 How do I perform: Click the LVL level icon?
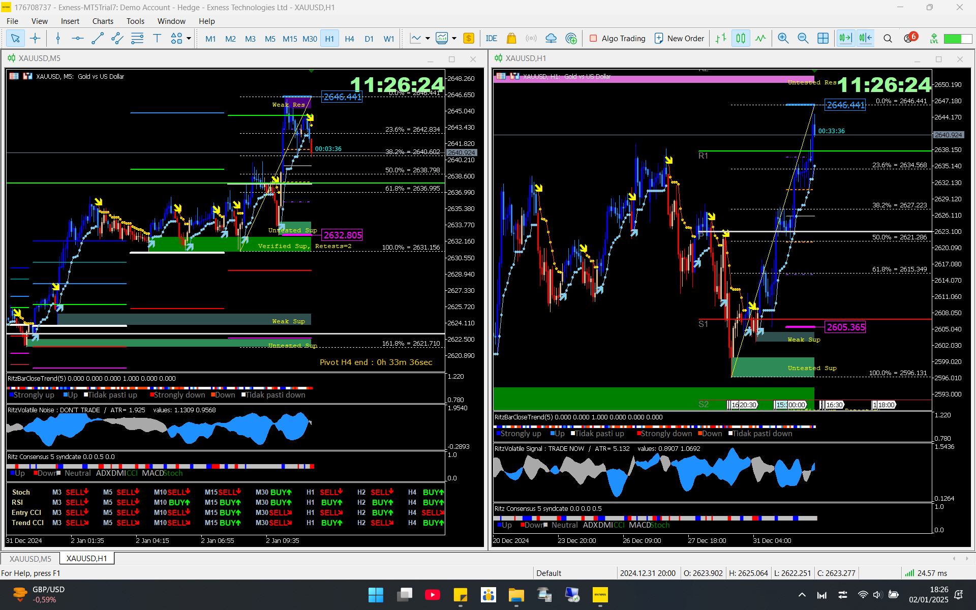(x=934, y=38)
